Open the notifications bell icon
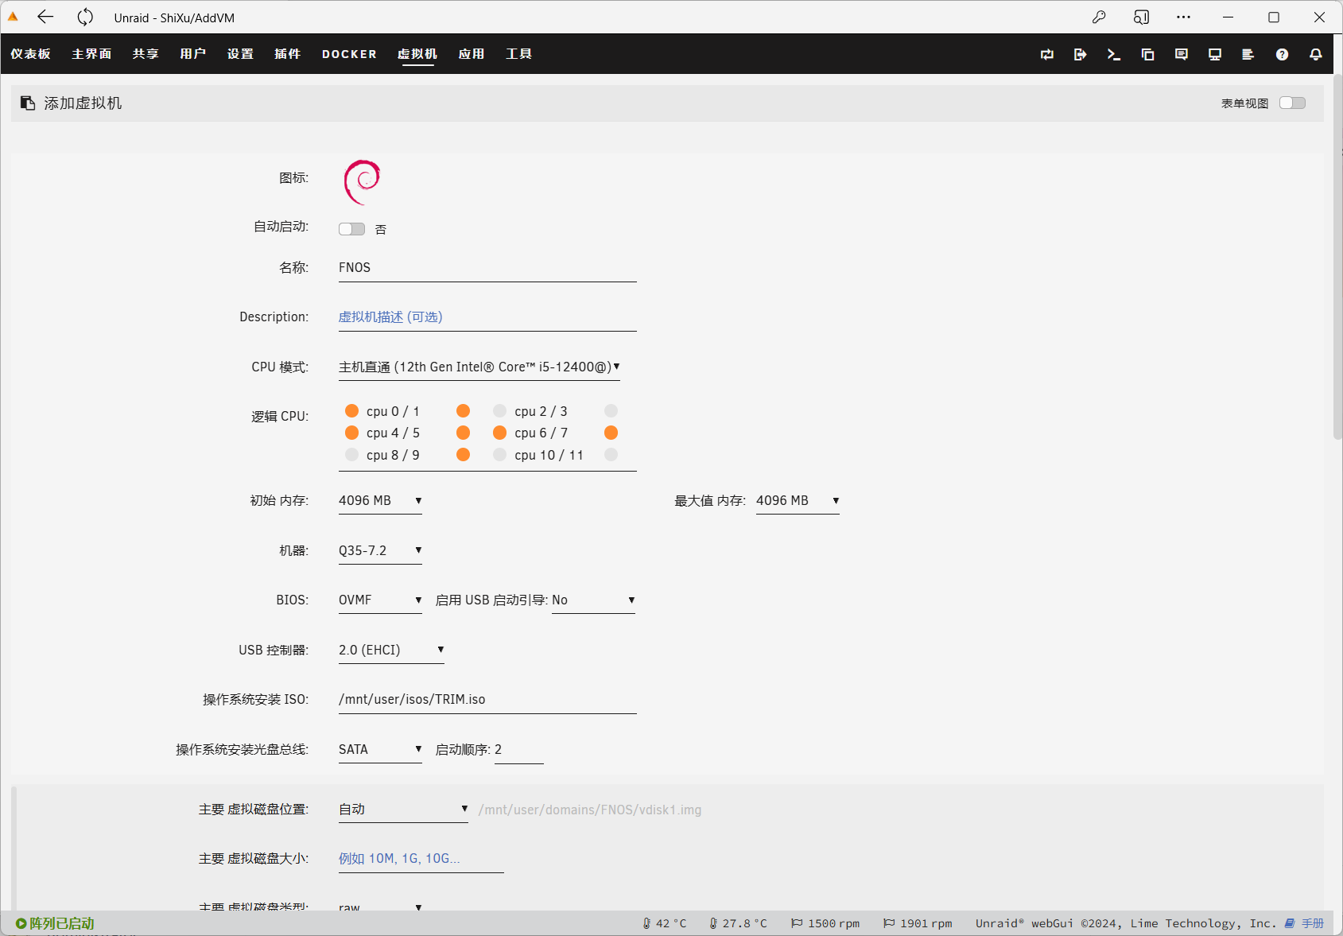 tap(1316, 54)
